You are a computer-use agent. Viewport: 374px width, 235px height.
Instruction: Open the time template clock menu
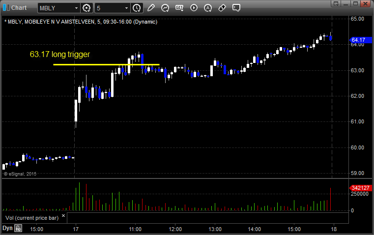click(137, 8)
